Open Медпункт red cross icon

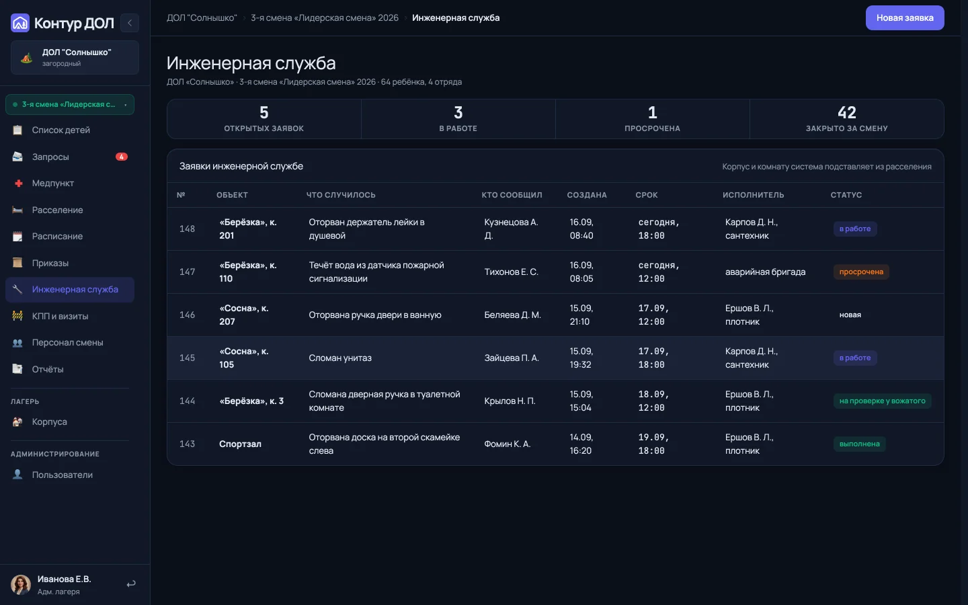pos(17,183)
